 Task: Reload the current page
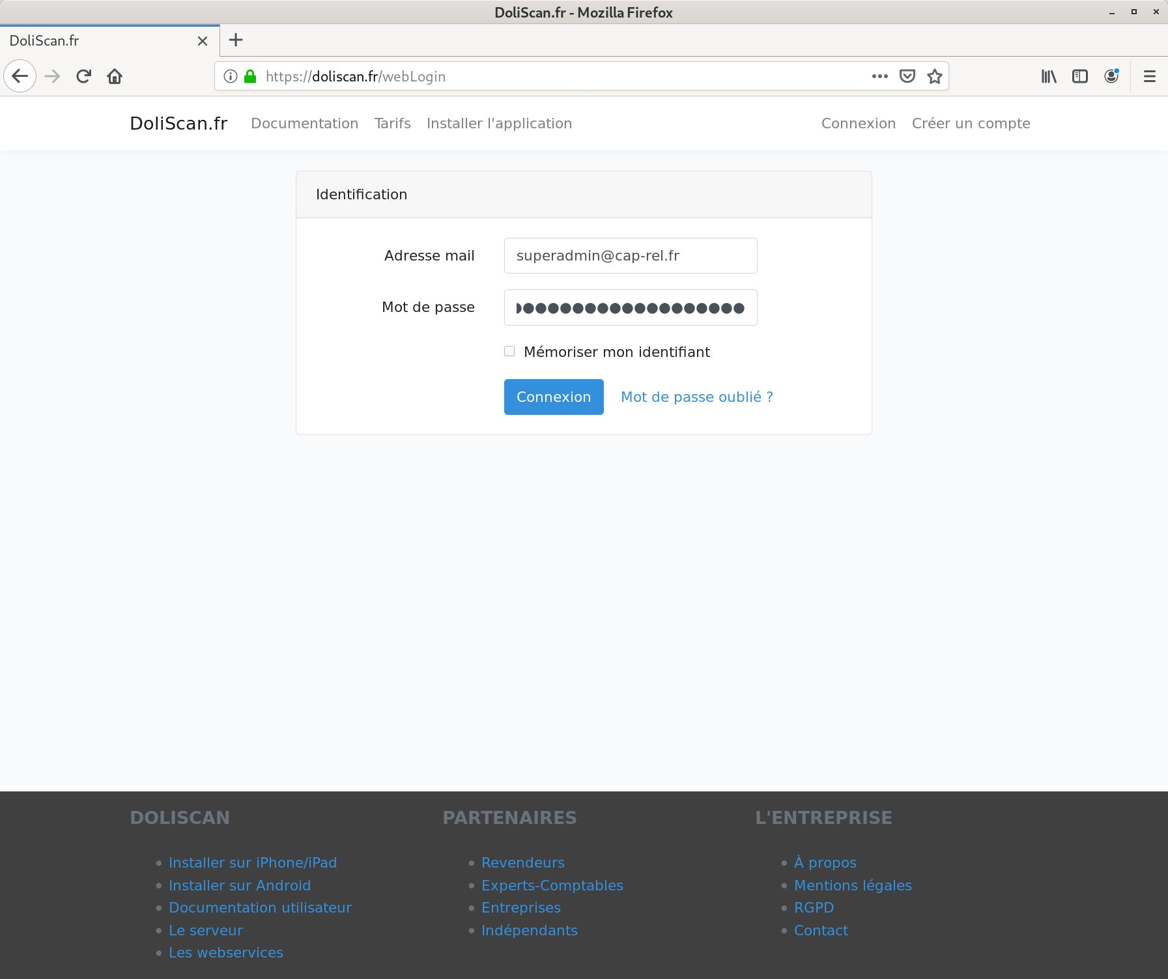tap(83, 76)
